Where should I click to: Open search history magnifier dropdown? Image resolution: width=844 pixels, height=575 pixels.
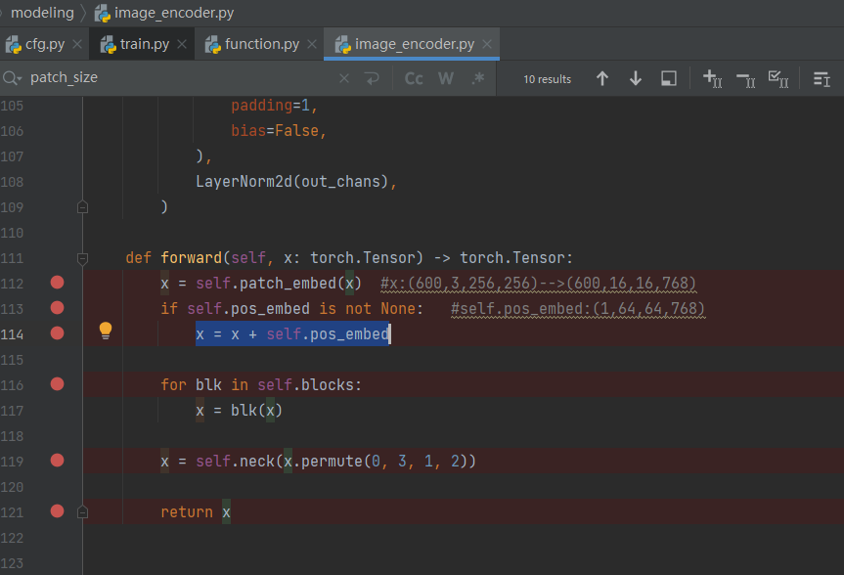[12, 78]
